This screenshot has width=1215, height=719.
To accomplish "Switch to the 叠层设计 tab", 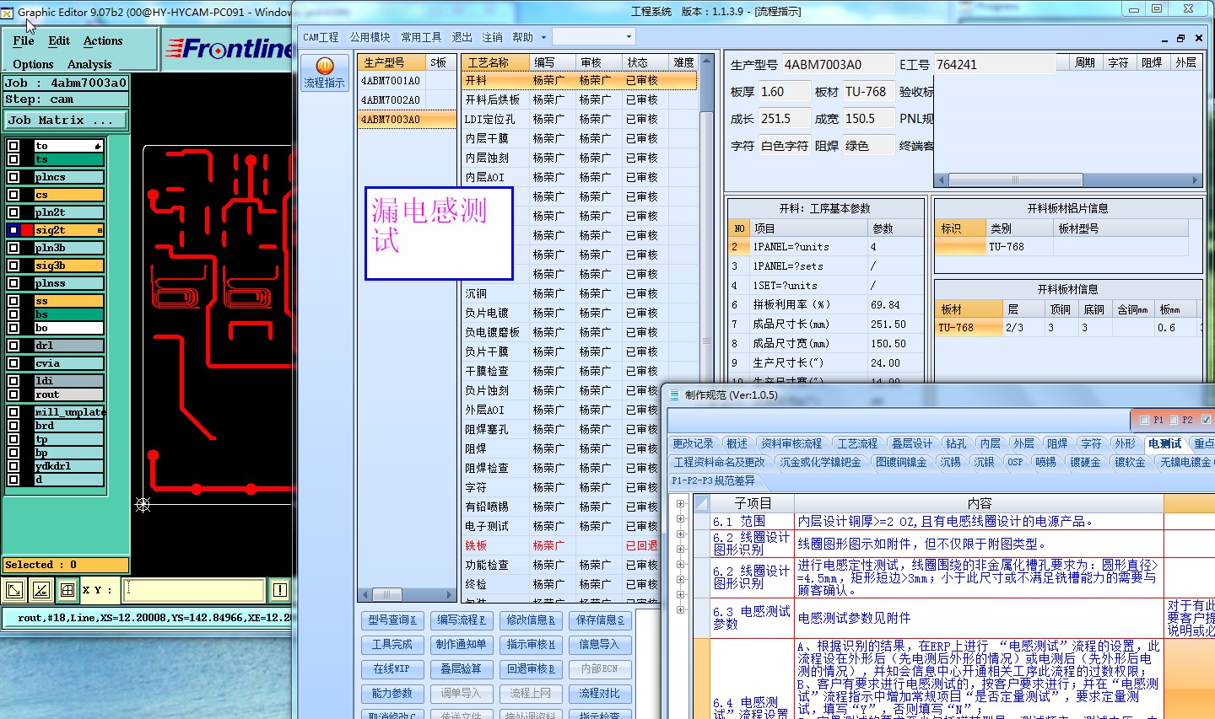I will [x=912, y=443].
